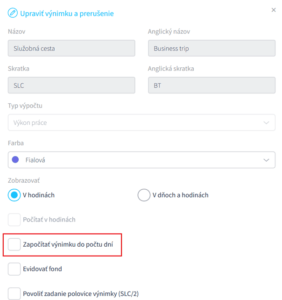Click the Skratka field containing SLC
The height and width of the screenshot is (300, 282).
point(71,86)
